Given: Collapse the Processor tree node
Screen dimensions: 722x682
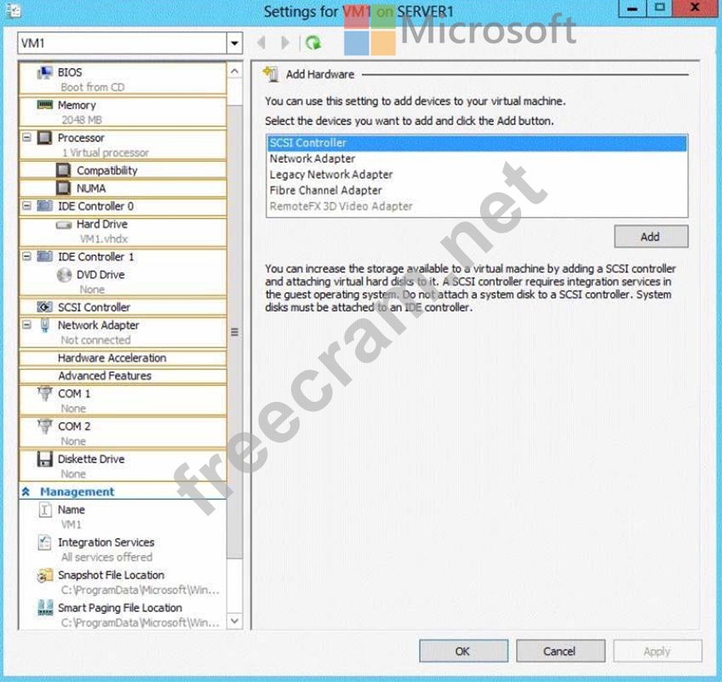Looking at the screenshot, I should coord(26,137).
